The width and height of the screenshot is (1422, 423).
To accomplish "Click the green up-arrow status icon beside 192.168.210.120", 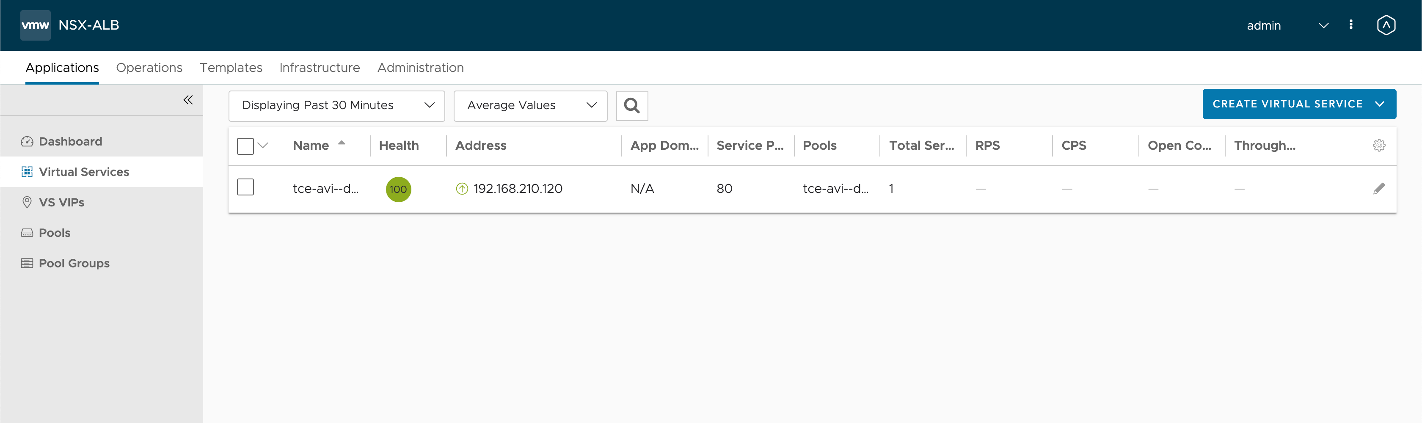I will 462,189.
